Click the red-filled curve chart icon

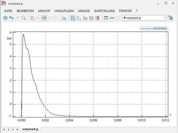[98, 18]
